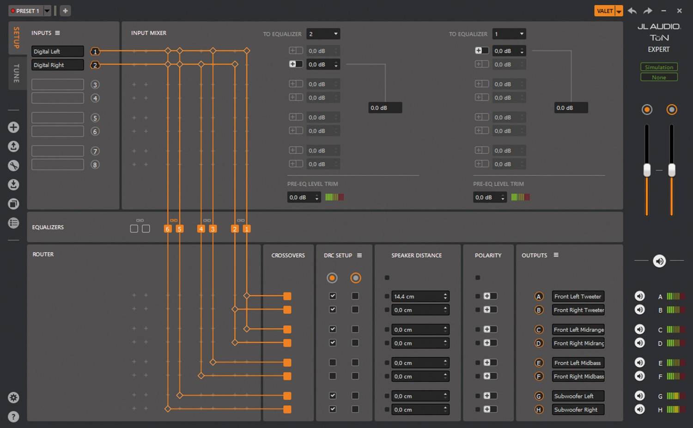The height and width of the screenshot is (428, 693).
Task: Click the Front Left Tweeter output name
Action: (578, 296)
